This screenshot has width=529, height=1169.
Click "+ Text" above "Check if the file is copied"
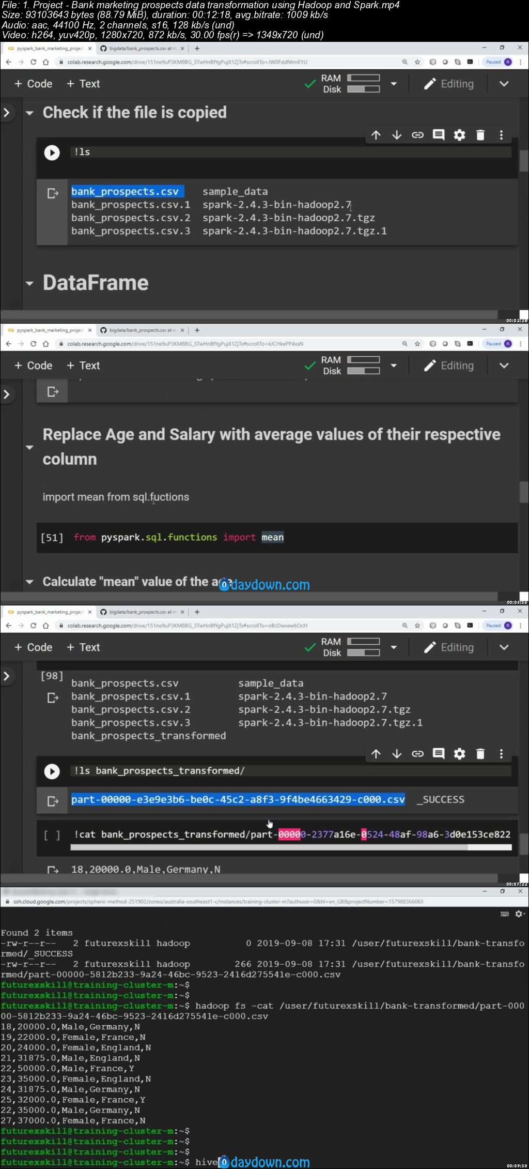pyautogui.click(x=83, y=84)
